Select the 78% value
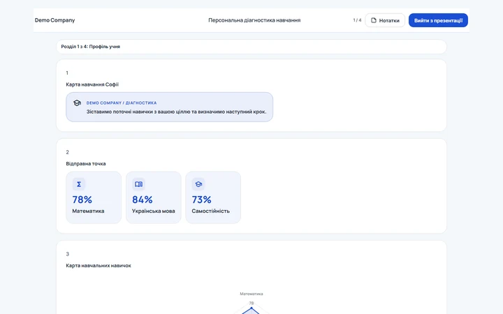This screenshot has height=314, width=503. (82, 200)
